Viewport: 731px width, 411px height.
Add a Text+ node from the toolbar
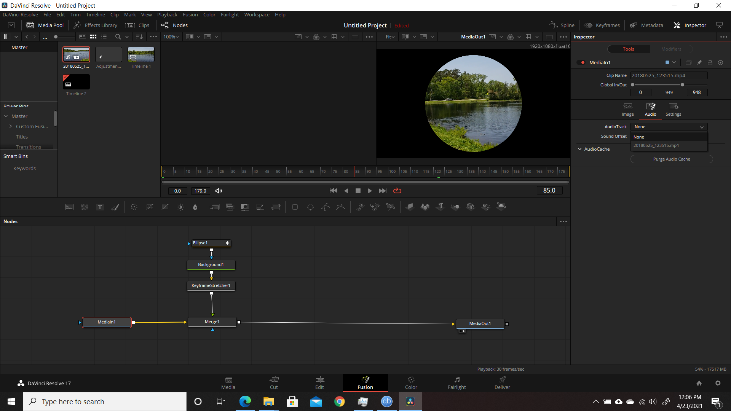100,207
